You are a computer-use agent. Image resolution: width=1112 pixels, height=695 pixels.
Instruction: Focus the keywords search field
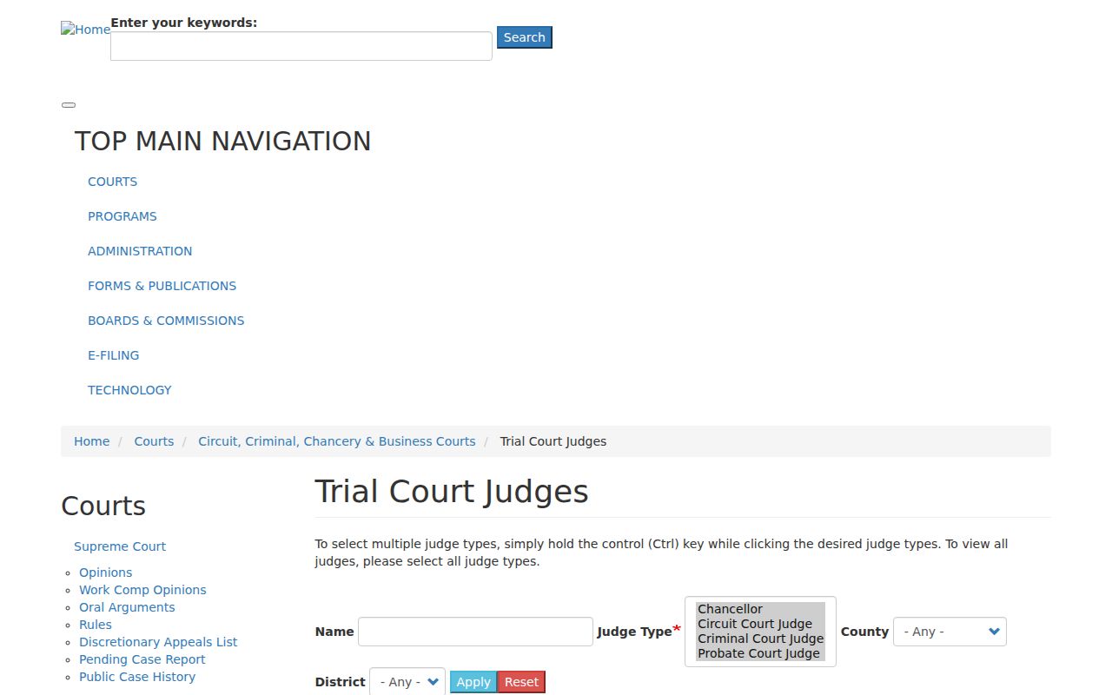pos(301,46)
